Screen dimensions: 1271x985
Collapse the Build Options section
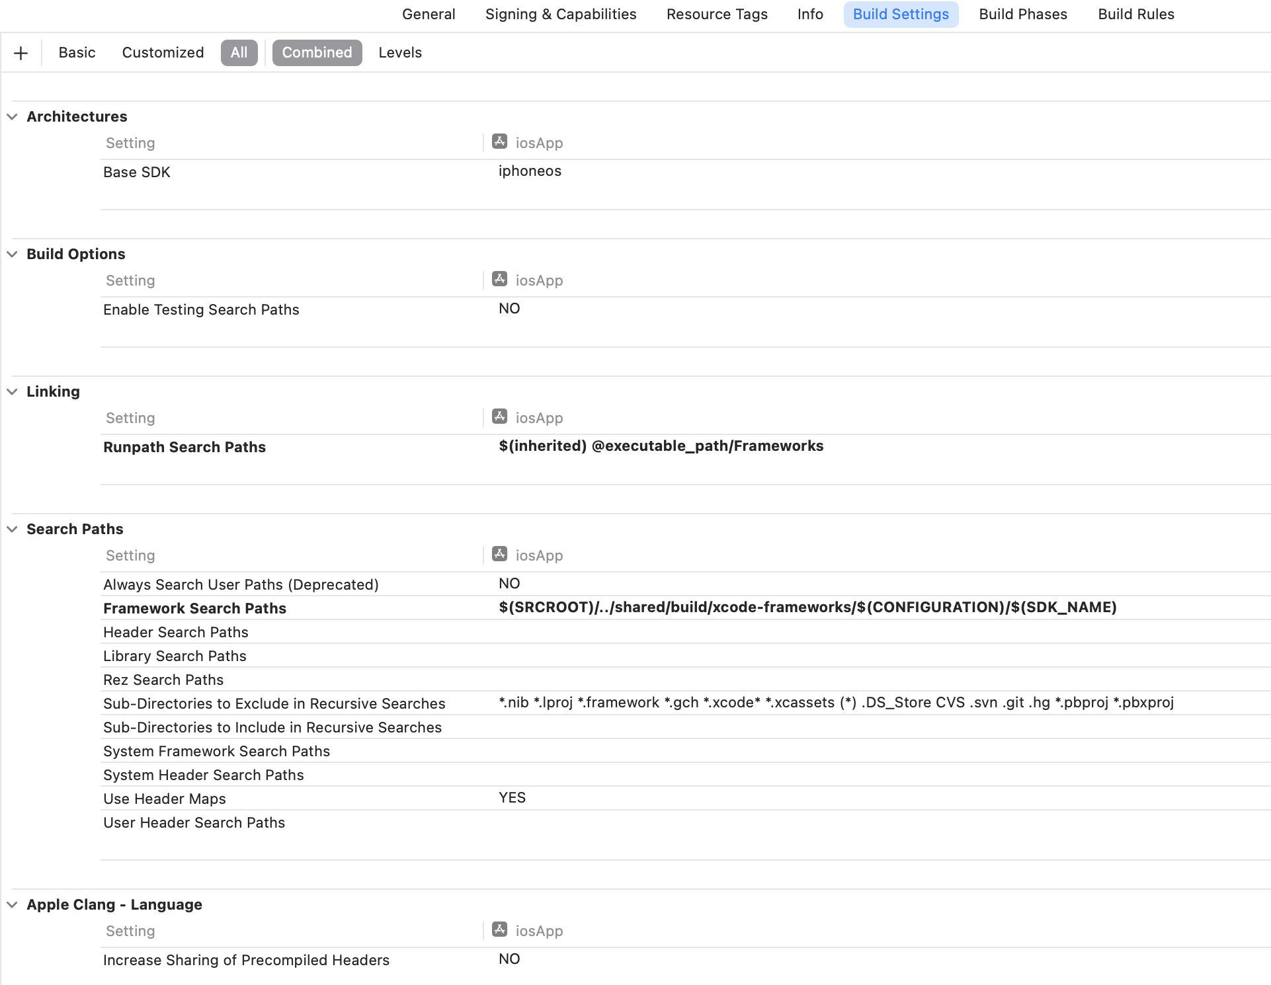click(12, 255)
